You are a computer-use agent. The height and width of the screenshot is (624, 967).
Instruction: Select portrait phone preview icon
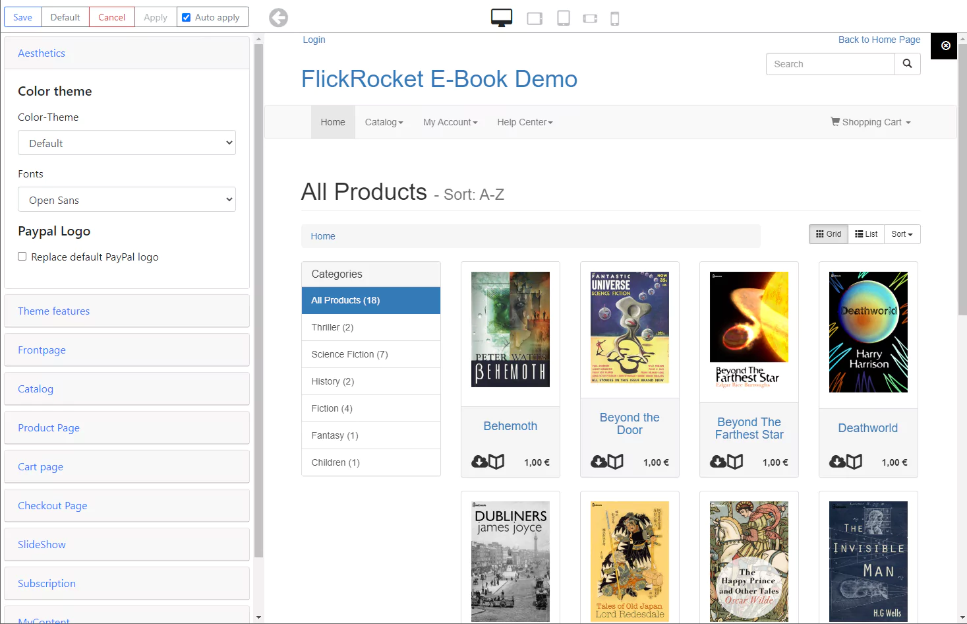[614, 18]
